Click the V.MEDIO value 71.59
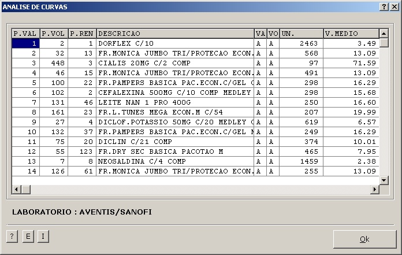Viewport: 402px width, 255px height. click(x=364, y=63)
